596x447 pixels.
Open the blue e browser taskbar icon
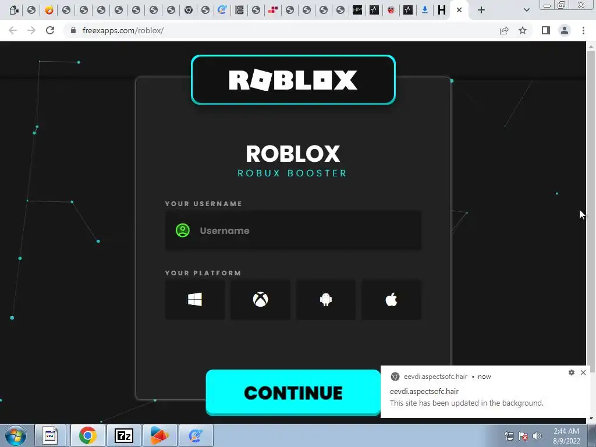196,435
